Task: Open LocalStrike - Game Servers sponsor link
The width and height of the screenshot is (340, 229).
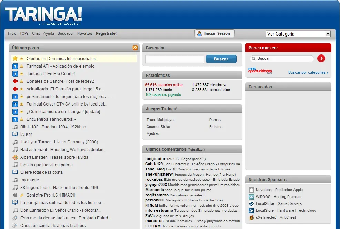Action: (279, 203)
